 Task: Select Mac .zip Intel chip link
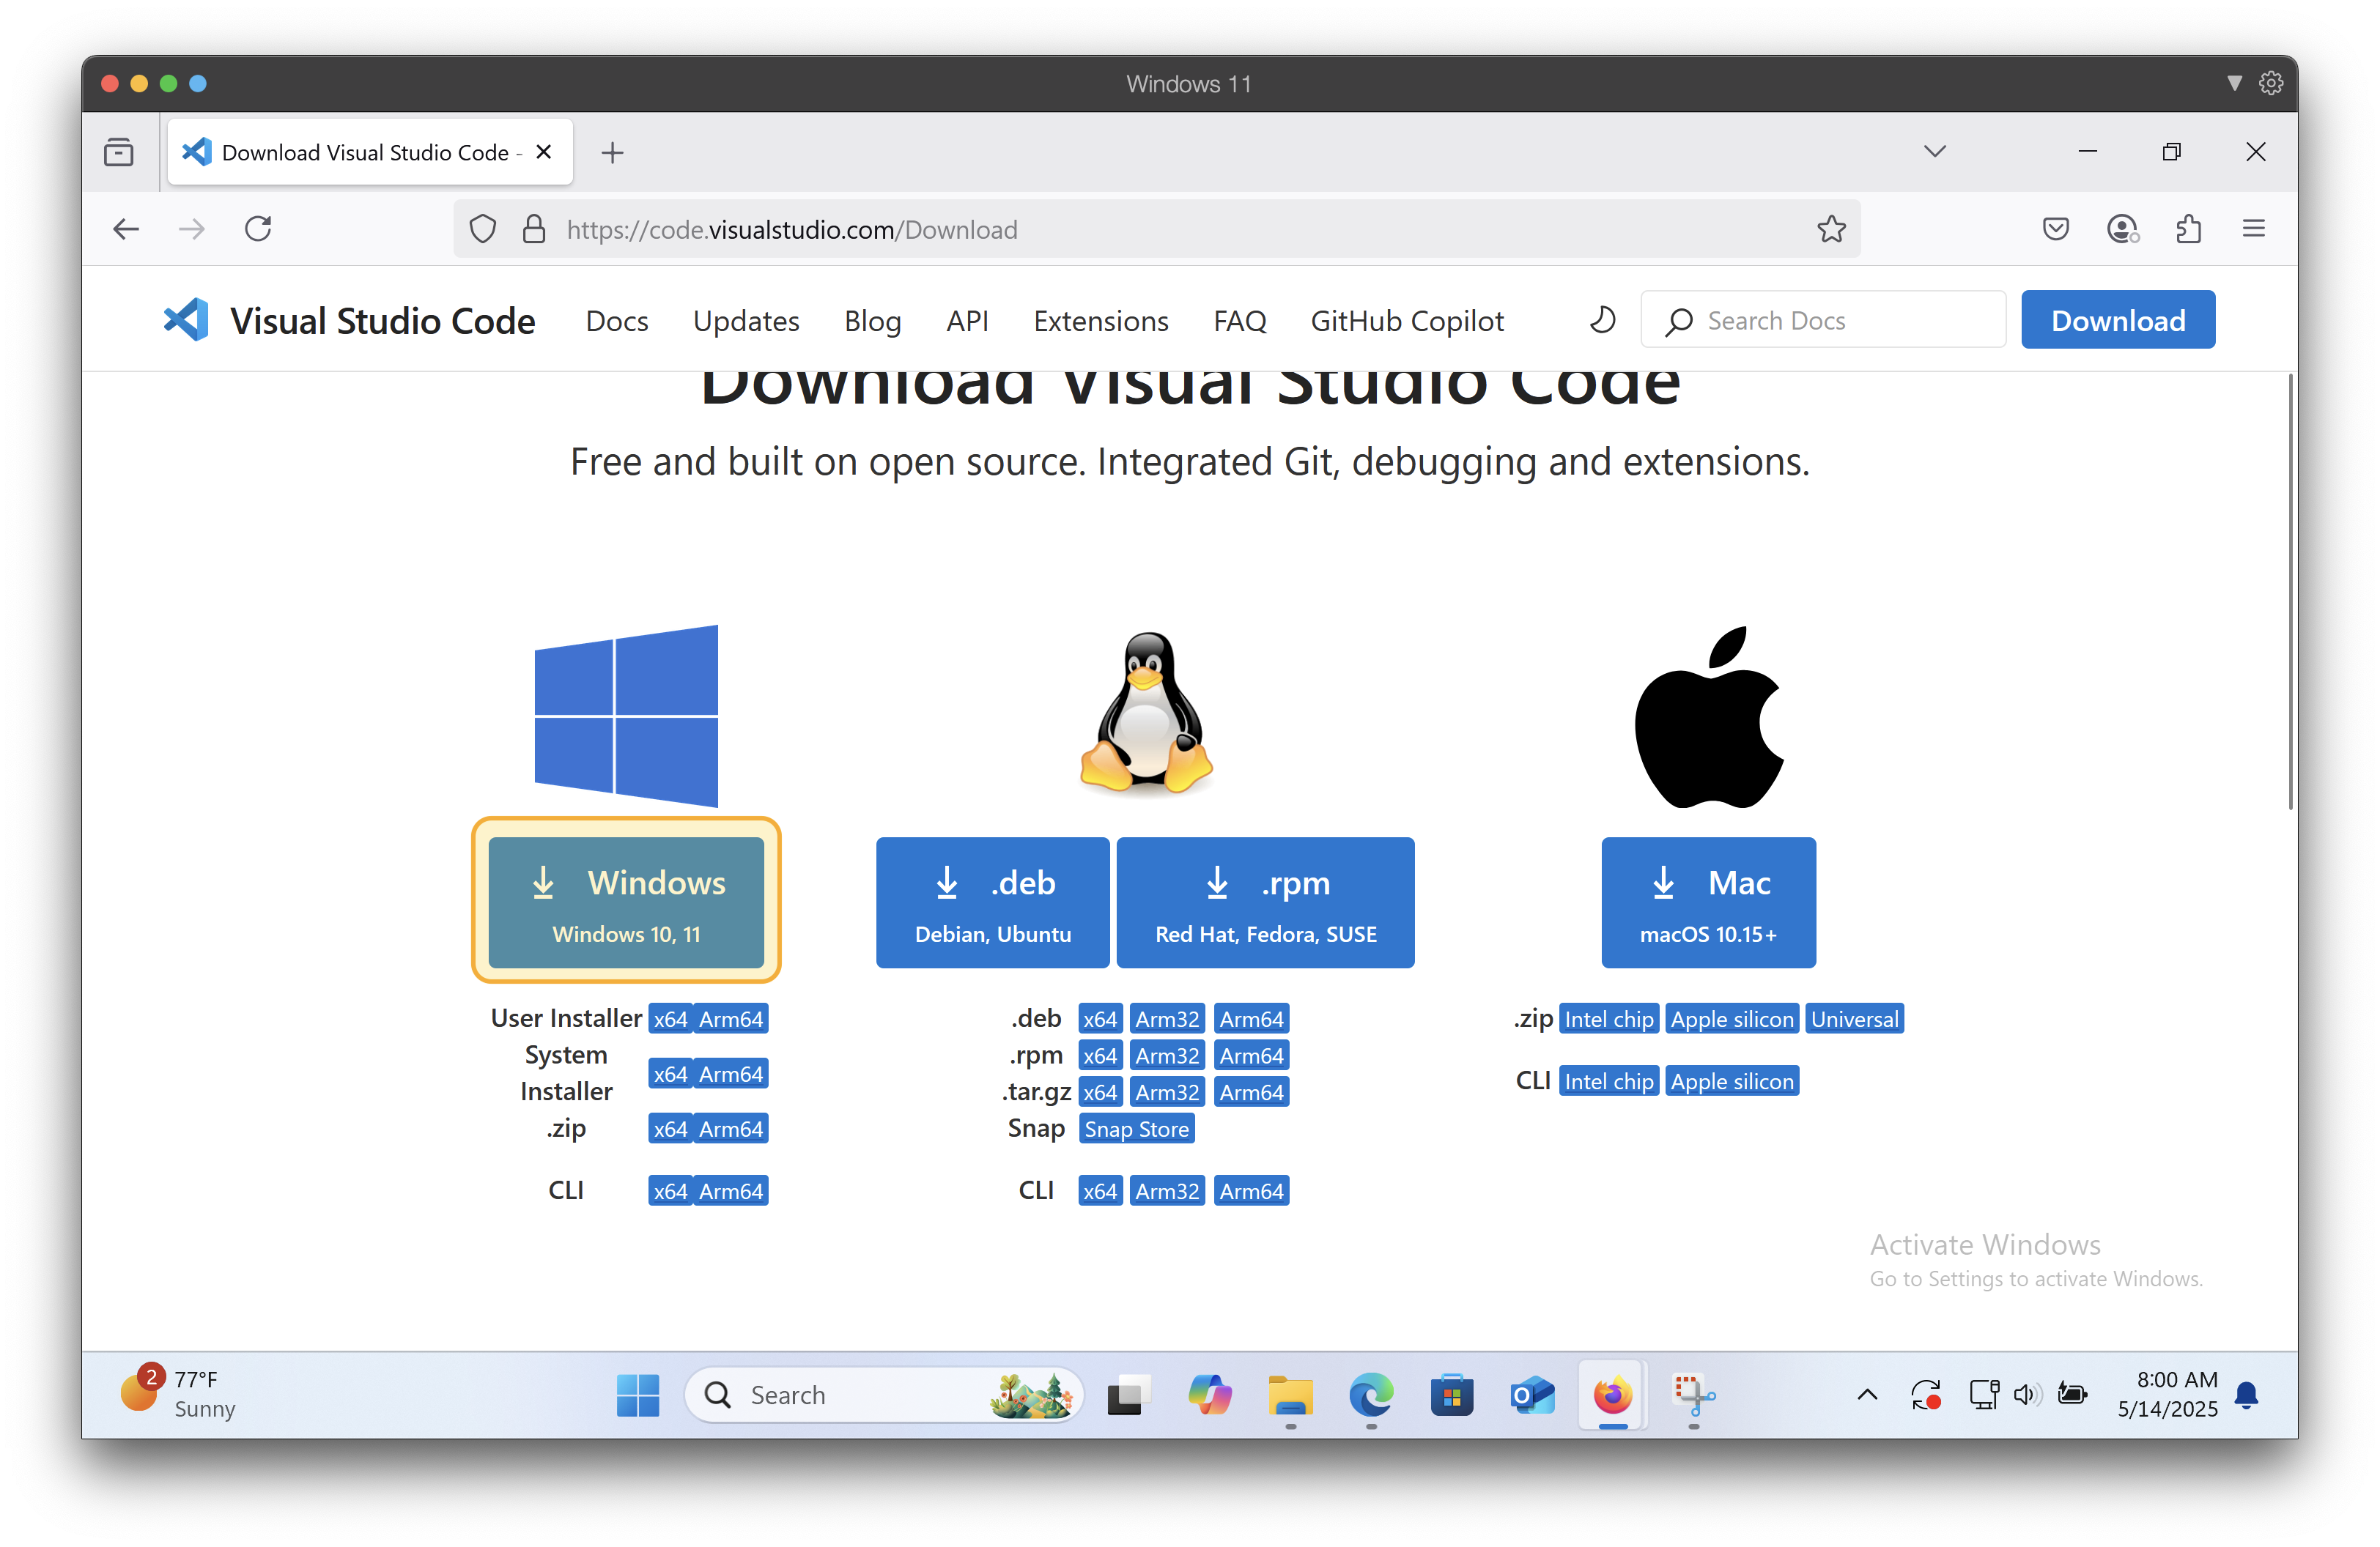point(1608,1018)
